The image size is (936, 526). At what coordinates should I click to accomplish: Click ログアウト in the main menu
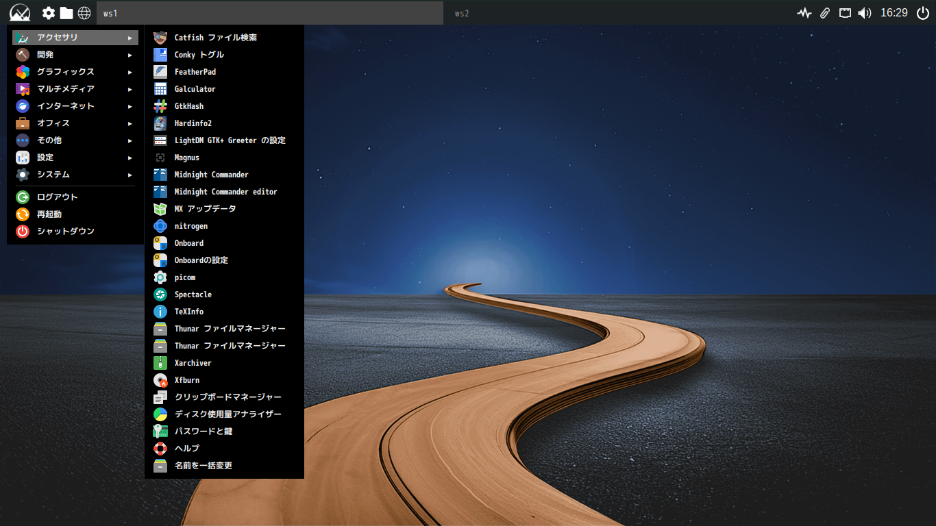point(58,197)
